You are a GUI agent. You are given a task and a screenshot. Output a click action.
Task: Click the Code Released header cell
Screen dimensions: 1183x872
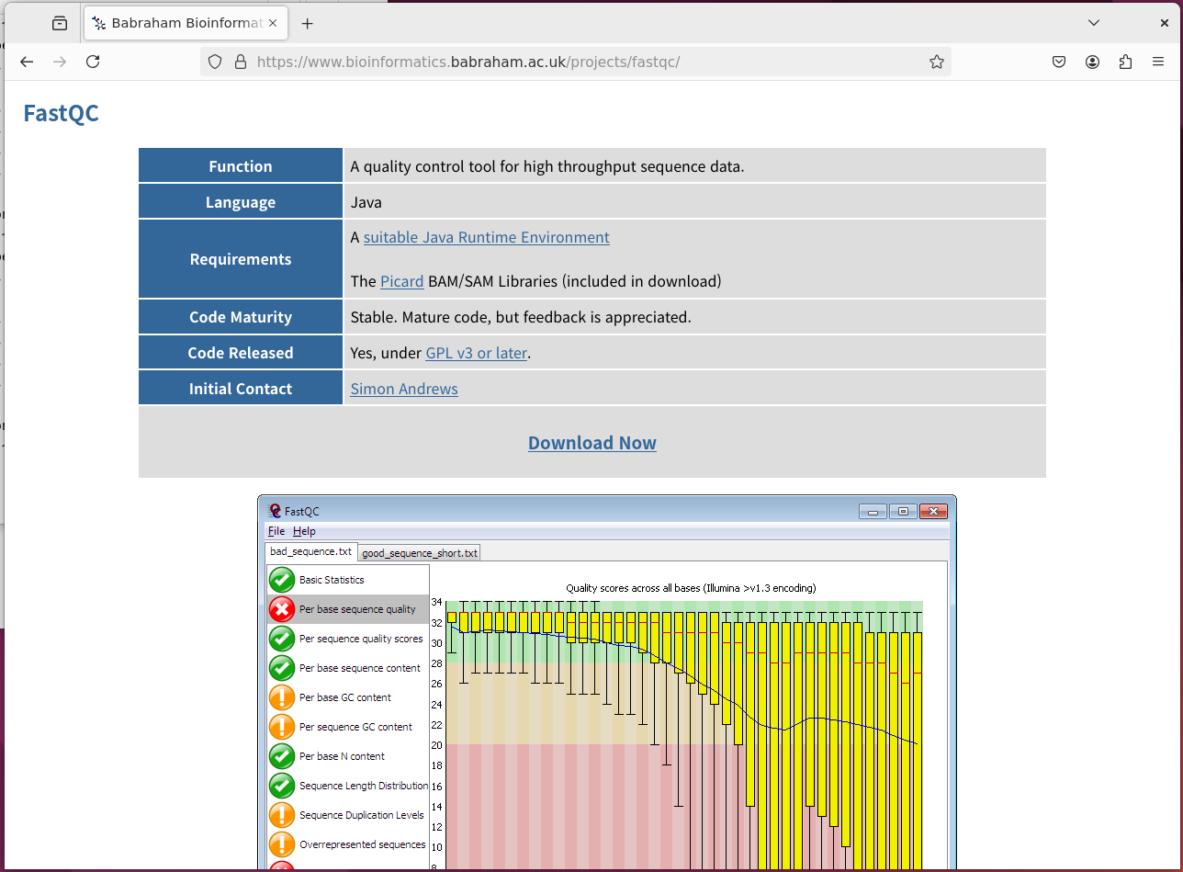pyautogui.click(x=241, y=353)
